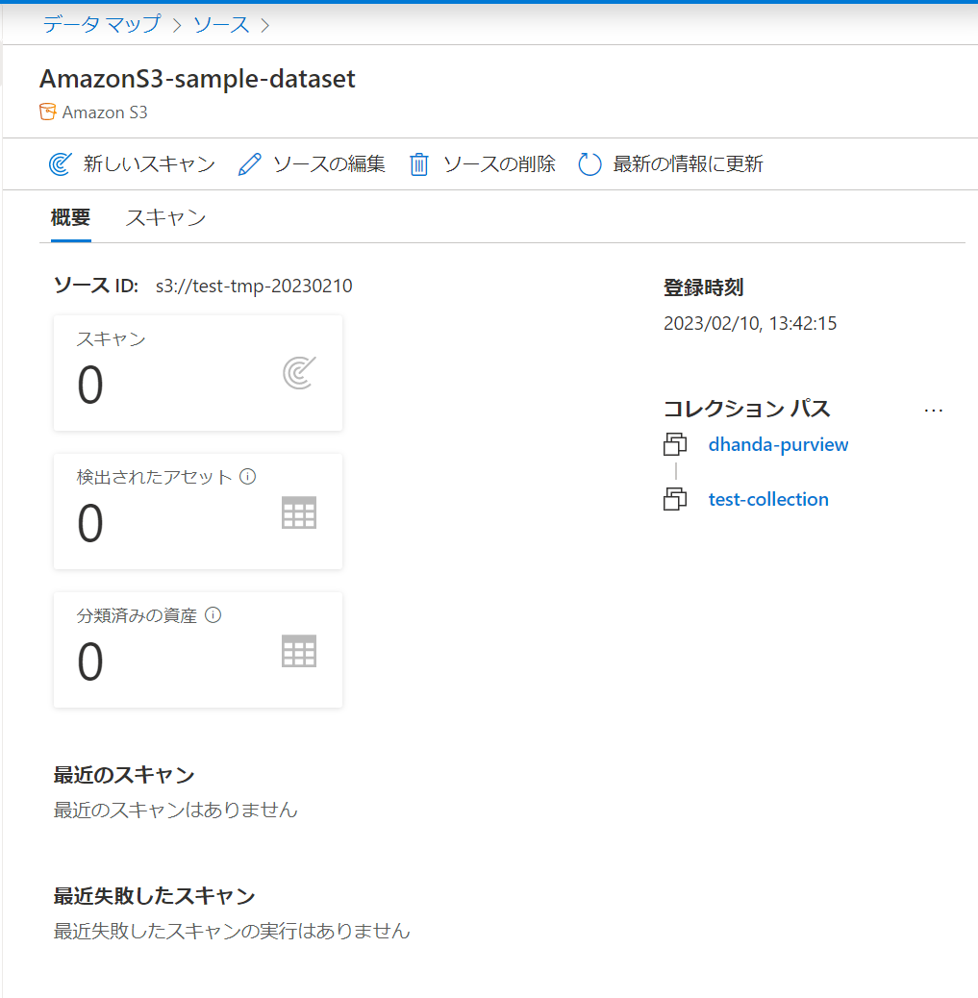This screenshot has width=978, height=998.
Task: Click the ソース ID: label
Action: [x=96, y=286]
